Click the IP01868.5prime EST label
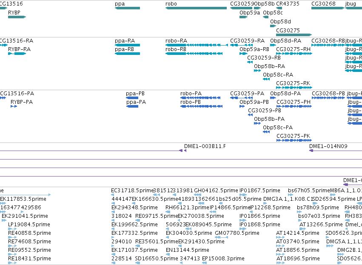 pos(260,224)
